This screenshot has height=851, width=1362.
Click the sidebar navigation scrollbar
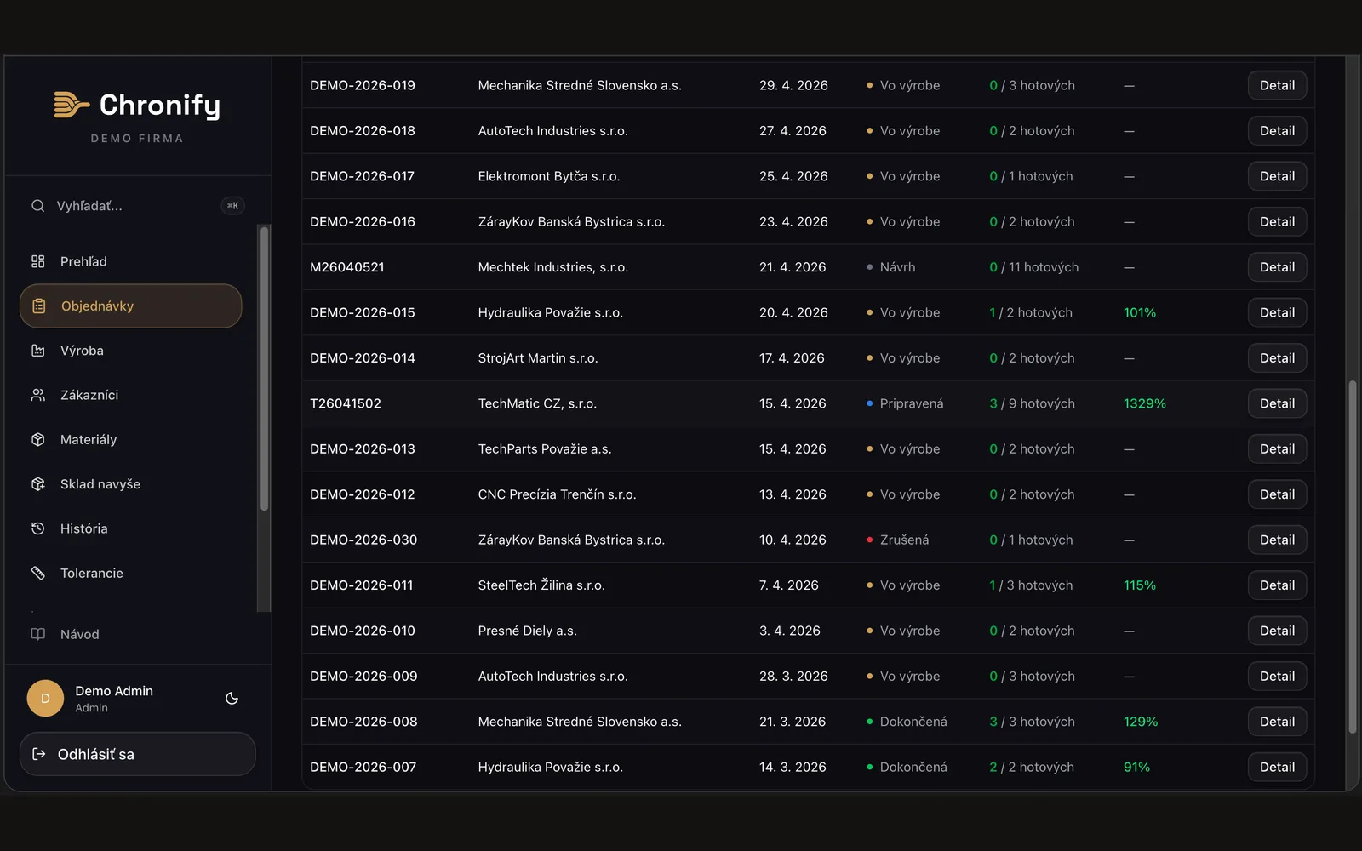(x=264, y=368)
